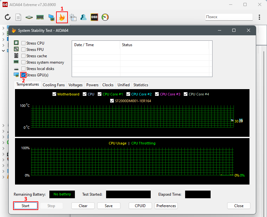The height and width of the screenshot is (217, 267).
Task: Click the AIDA64 logo in the title bar
Action: coord(5,4)
